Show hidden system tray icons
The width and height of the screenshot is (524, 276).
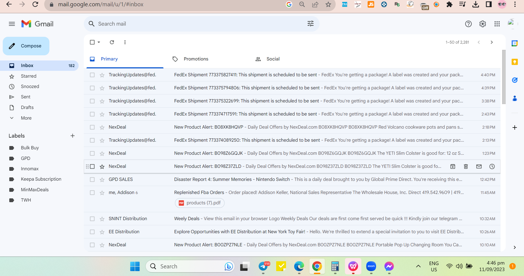pos(418,266)
